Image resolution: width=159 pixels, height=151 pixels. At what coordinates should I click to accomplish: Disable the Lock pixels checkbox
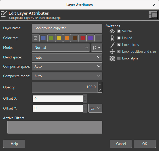click(x=119, y=45)
